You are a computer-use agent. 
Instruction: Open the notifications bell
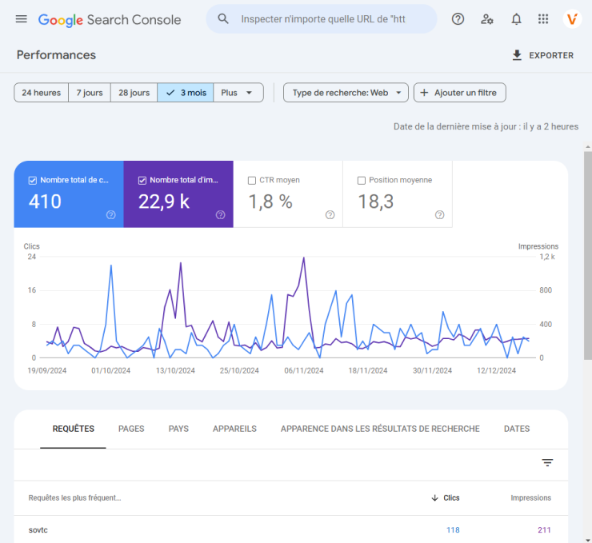516,19
